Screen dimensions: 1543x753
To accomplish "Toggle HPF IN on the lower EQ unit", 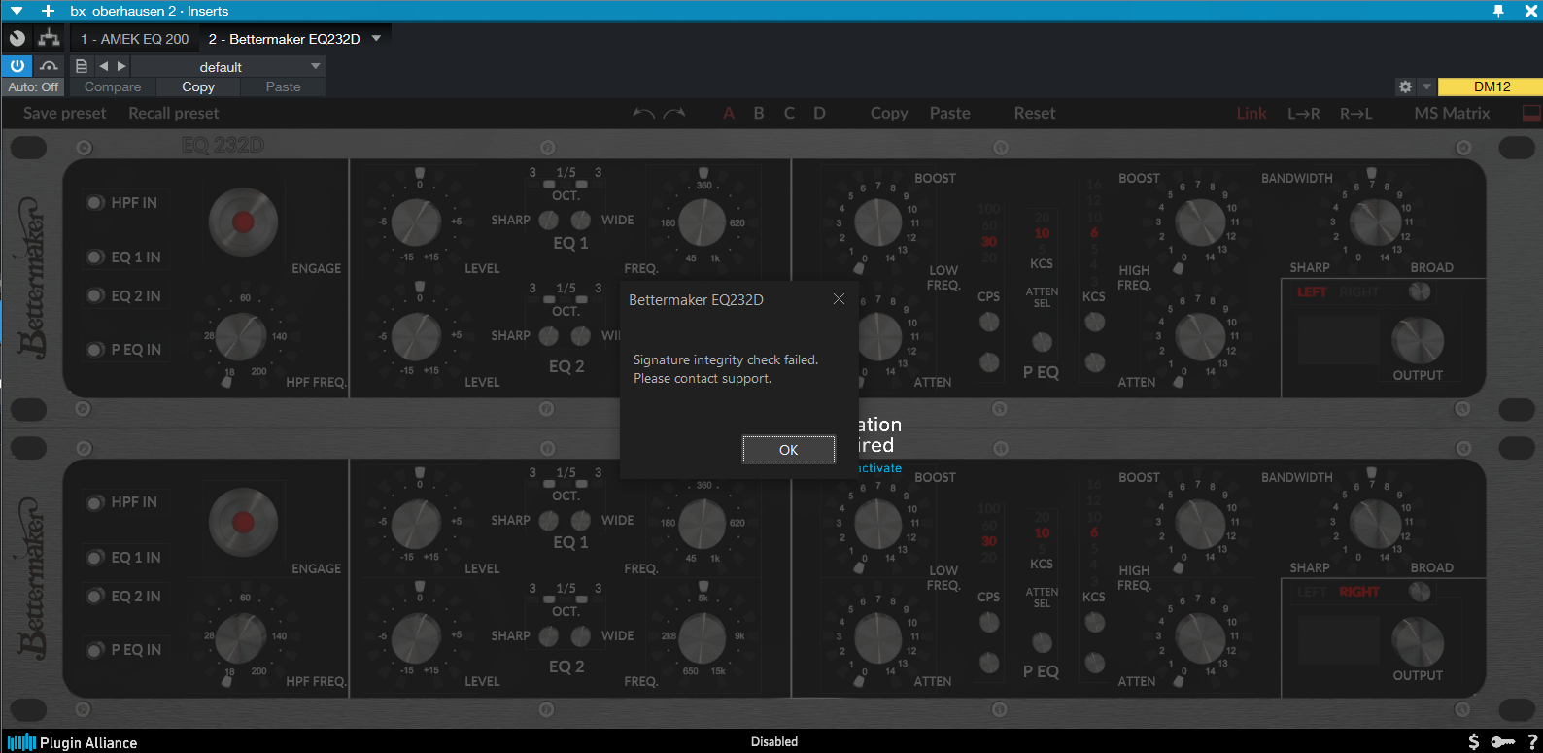I will [95, 502].
